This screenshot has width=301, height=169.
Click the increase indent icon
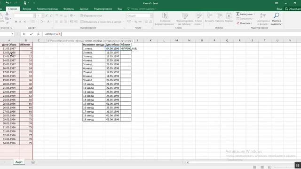76,22
